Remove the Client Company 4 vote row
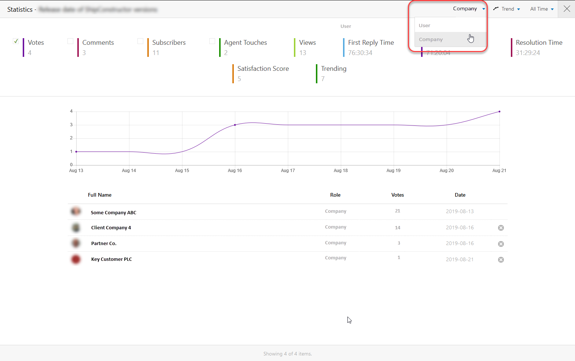575x361 pixels. coord(501,228)
